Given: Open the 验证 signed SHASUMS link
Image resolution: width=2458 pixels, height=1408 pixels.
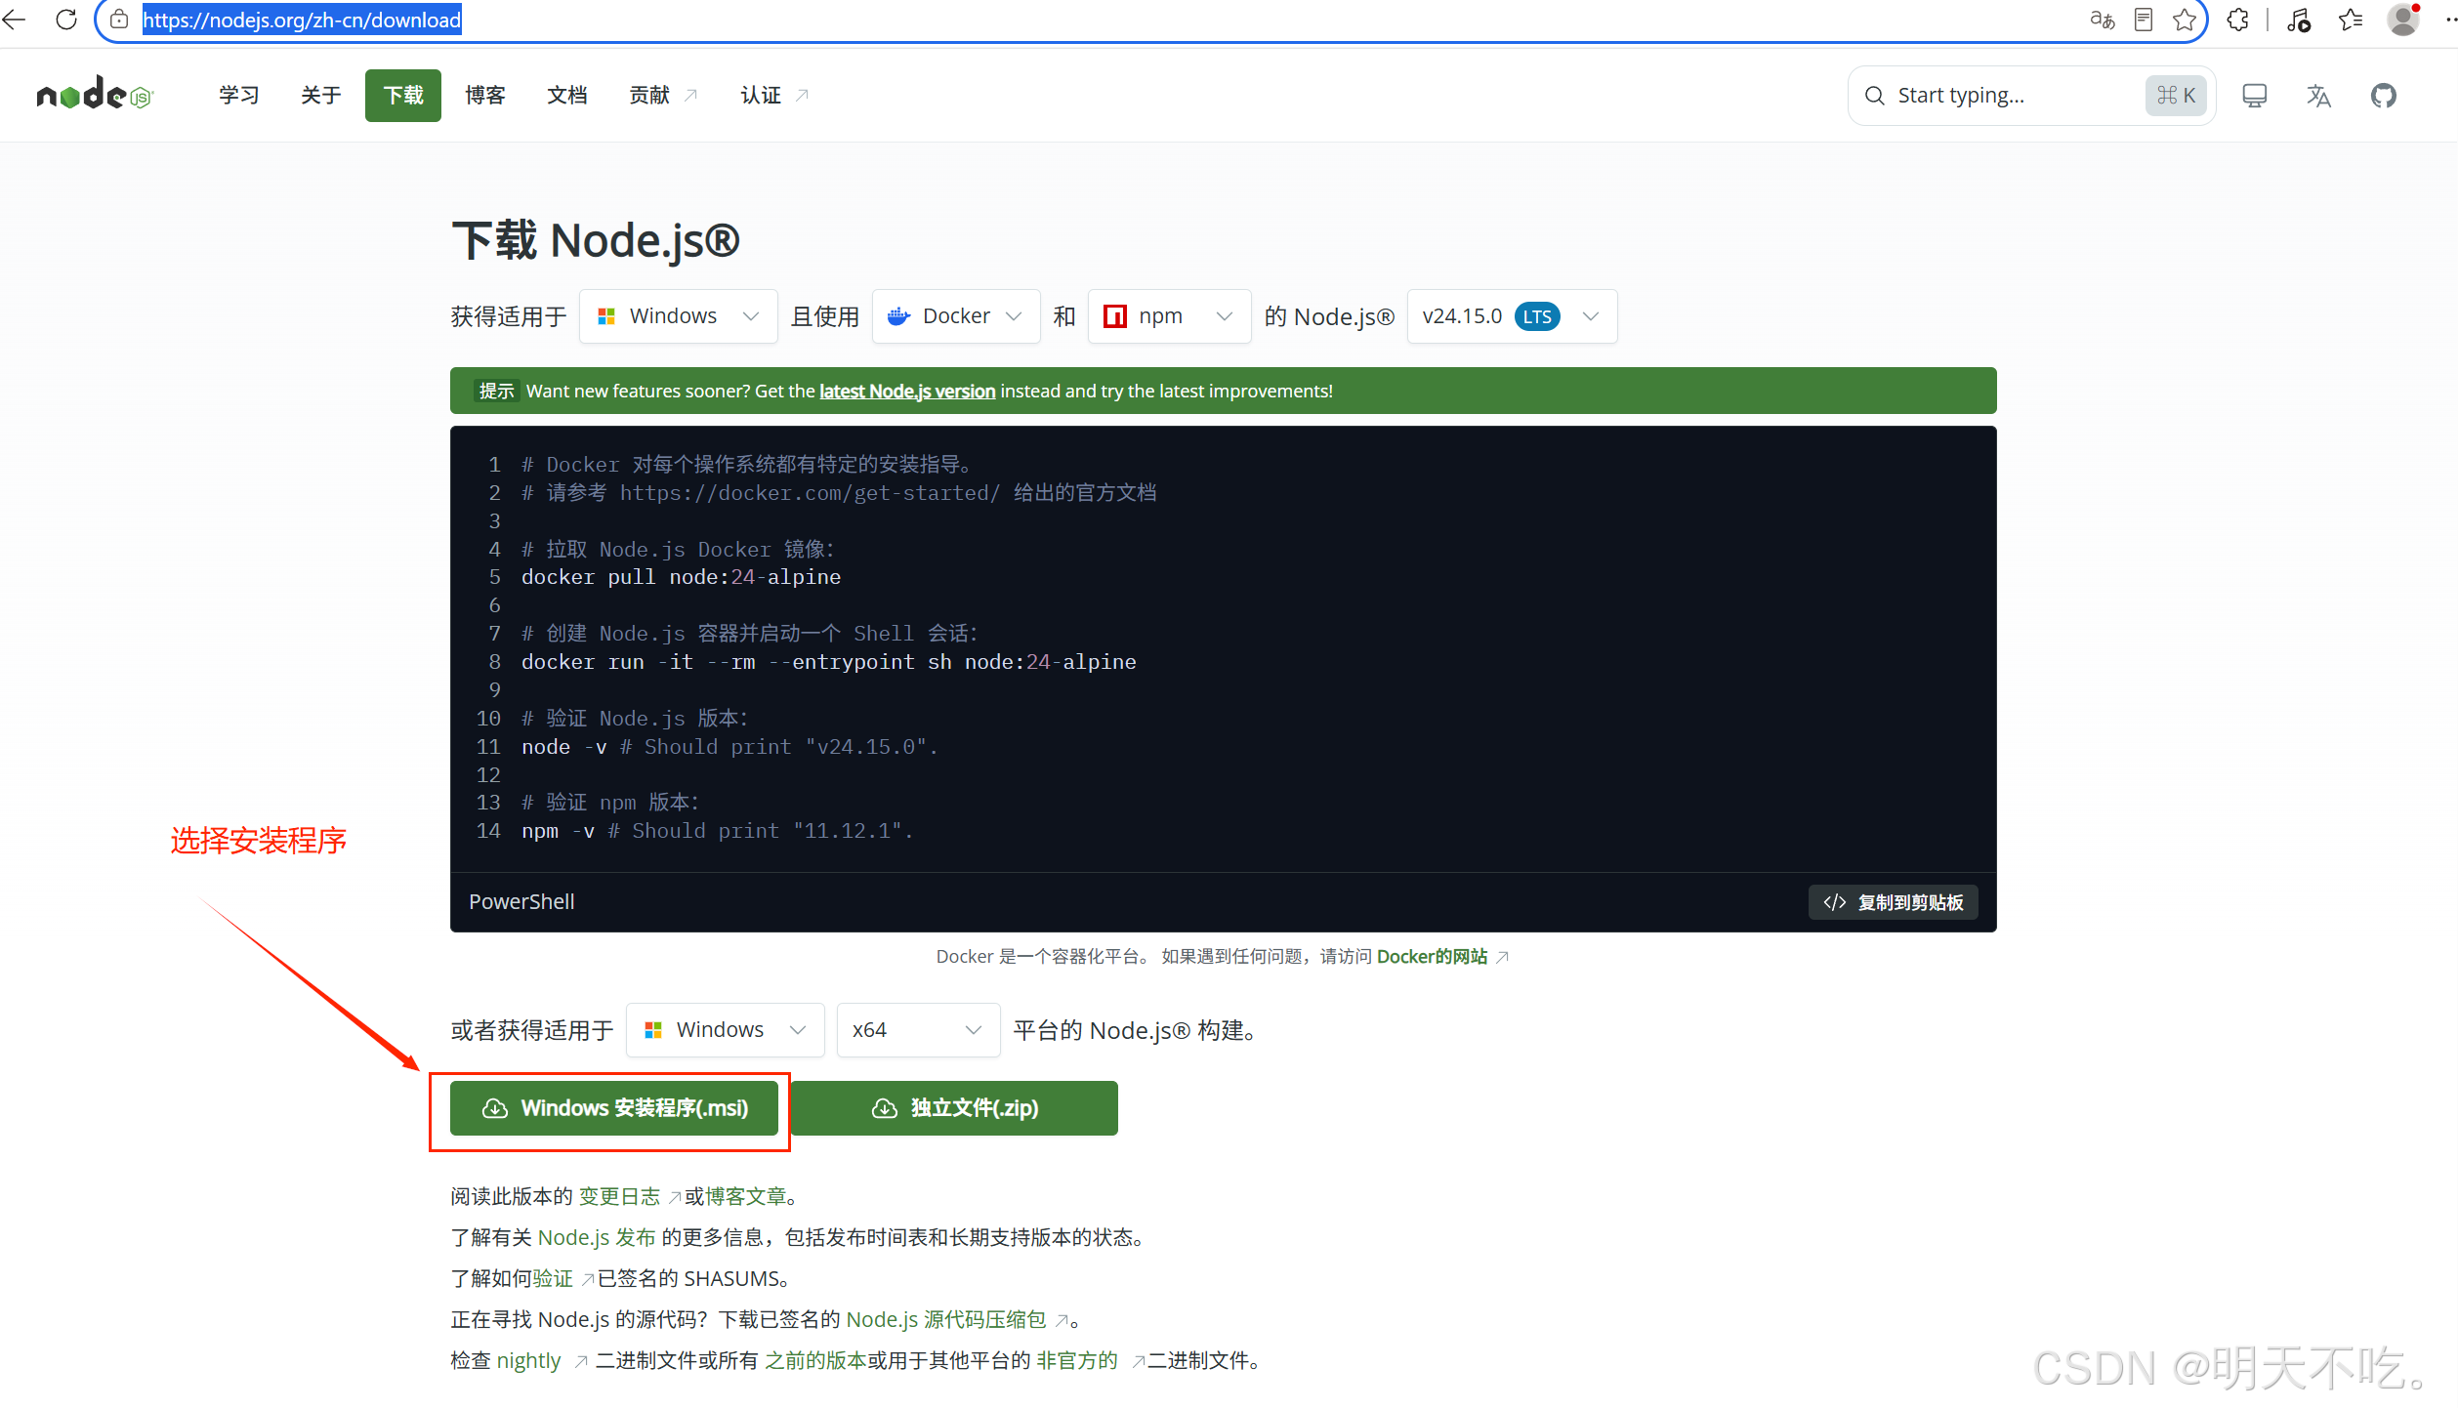Looking at the screenshot, I should (x=553, y=1279).
